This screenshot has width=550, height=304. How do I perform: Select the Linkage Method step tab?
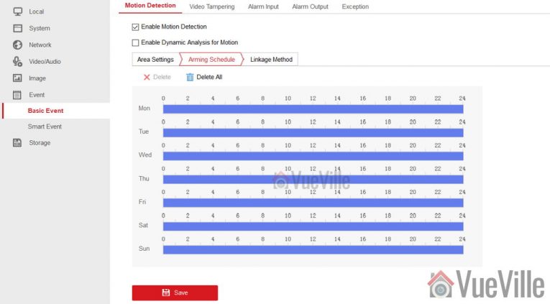[271, 60]
